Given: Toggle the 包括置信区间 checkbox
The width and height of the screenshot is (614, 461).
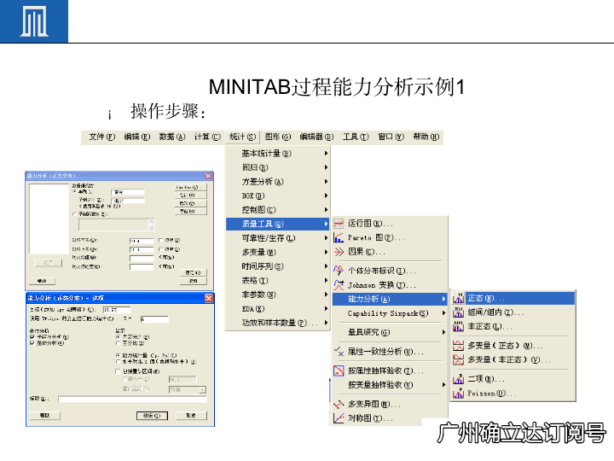Looking at the screenshot, I should point(118,371).
